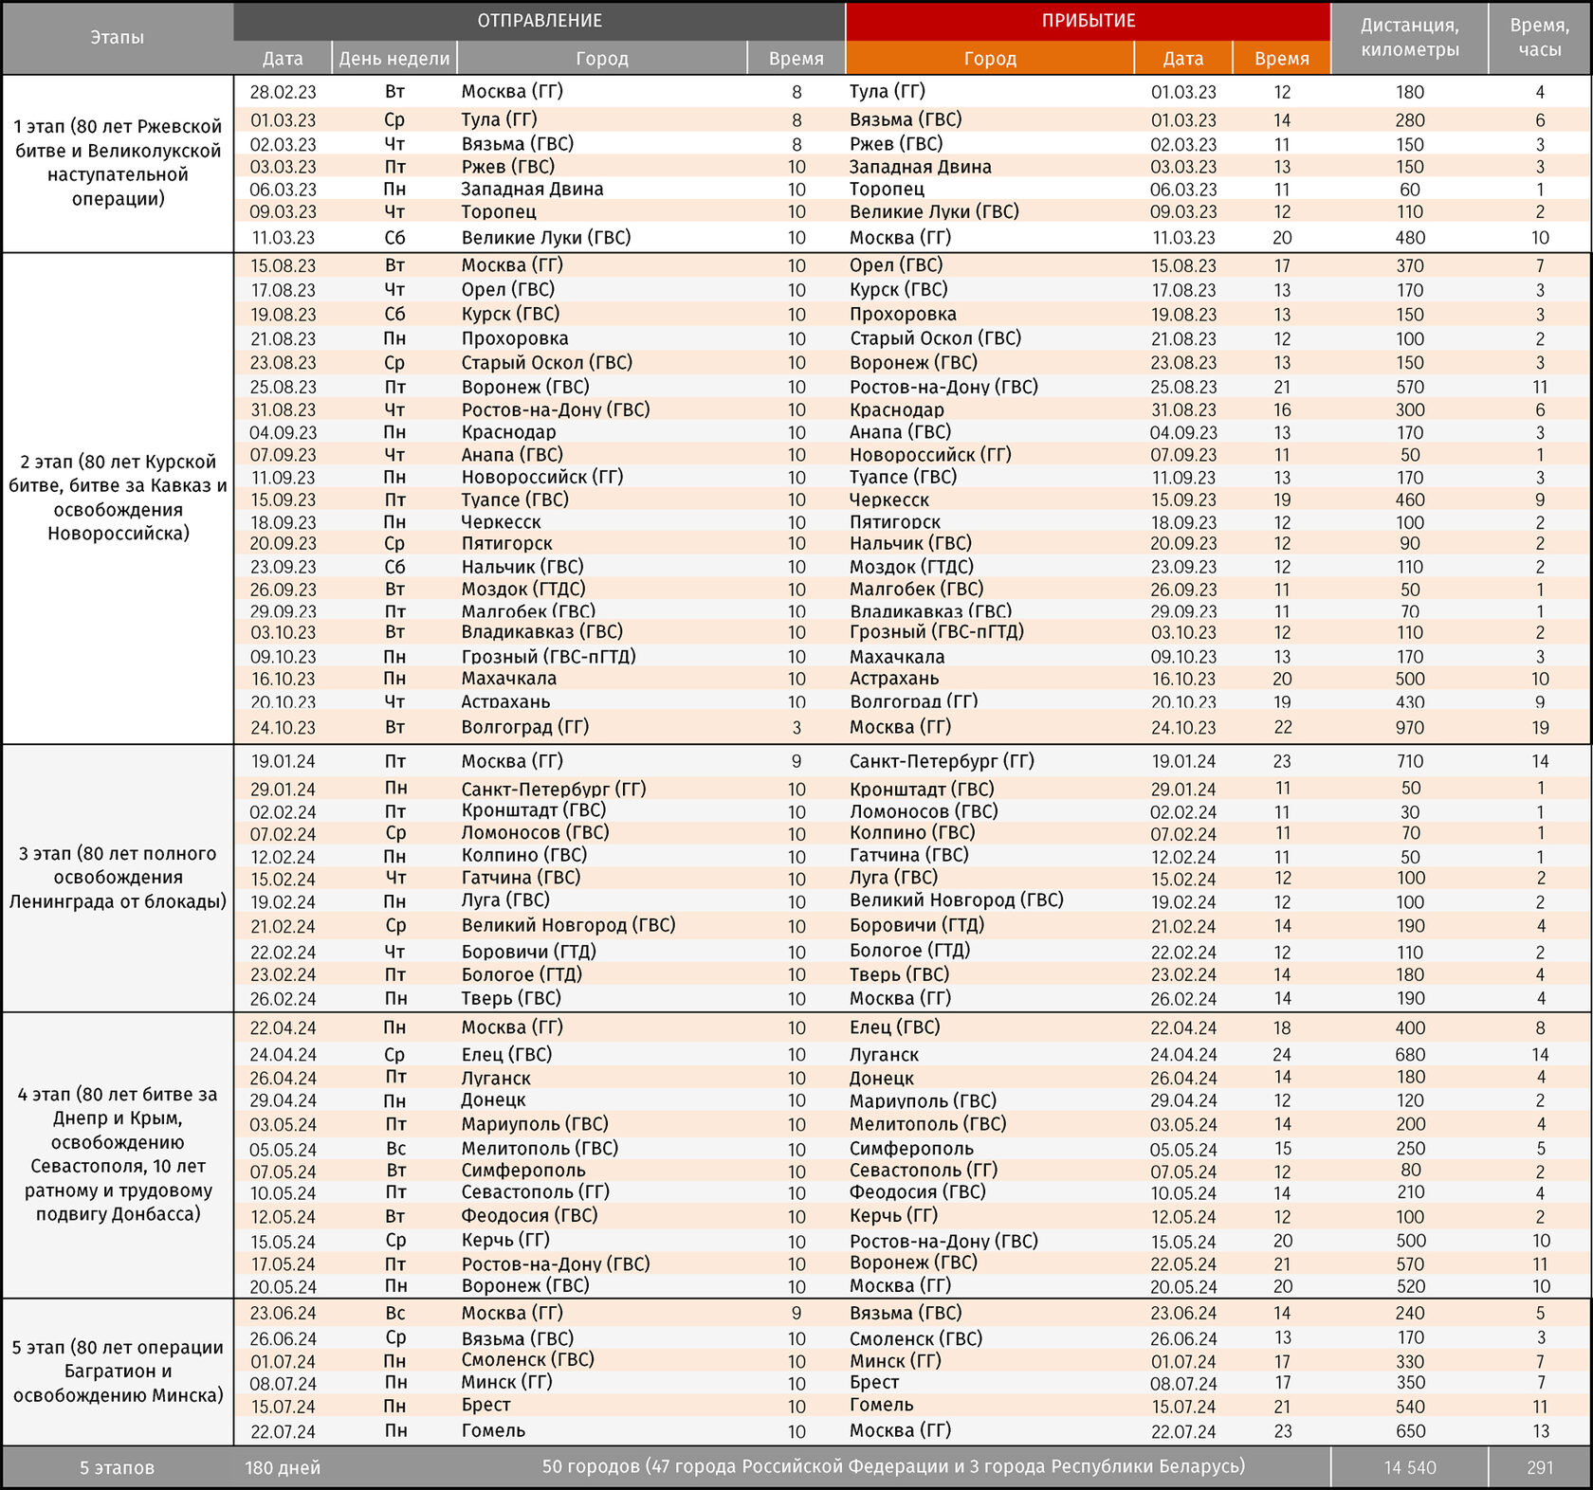Click the distance value 280
This screenshot has width=1593, height=1490.
(x=1410, y=120)
